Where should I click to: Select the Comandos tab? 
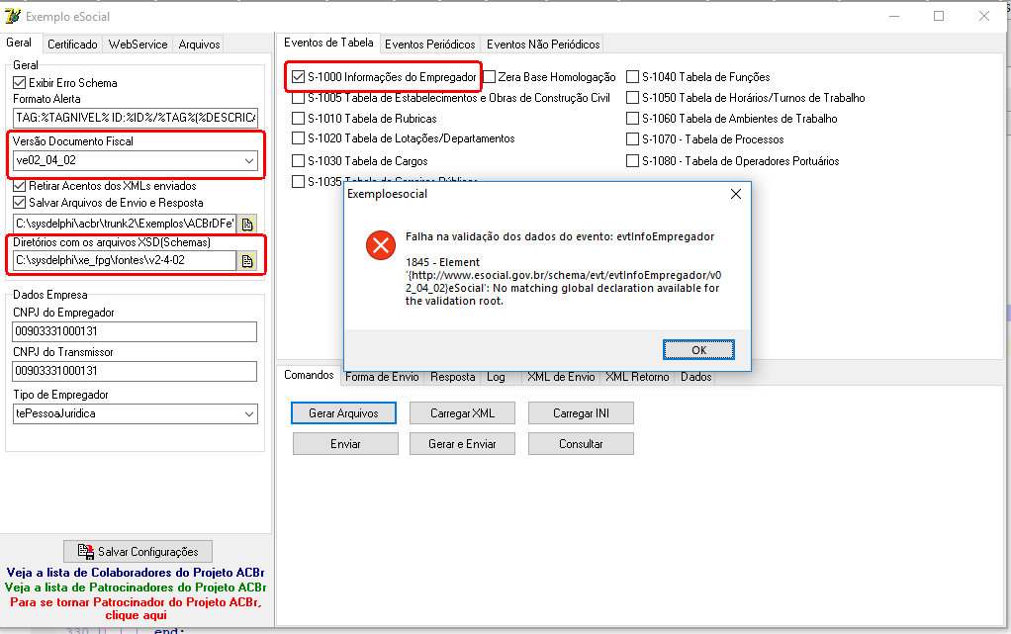pyautogui.click(x=309, y=375)
